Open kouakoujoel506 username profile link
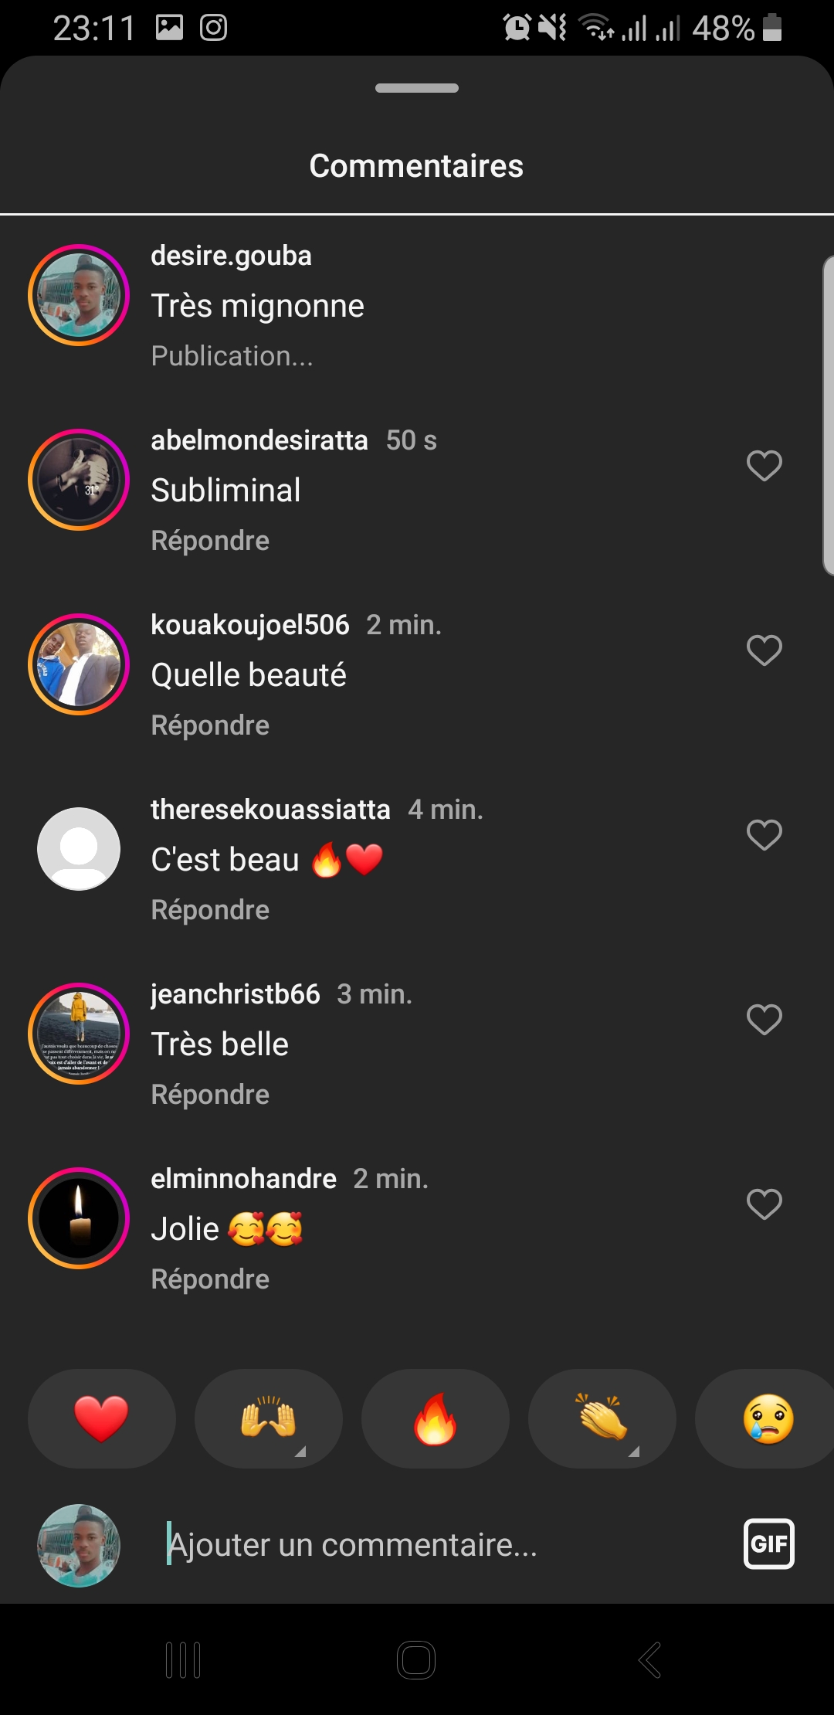Image resolution: width=834 pixels, height=1715 pixels. tap(249, 625)
